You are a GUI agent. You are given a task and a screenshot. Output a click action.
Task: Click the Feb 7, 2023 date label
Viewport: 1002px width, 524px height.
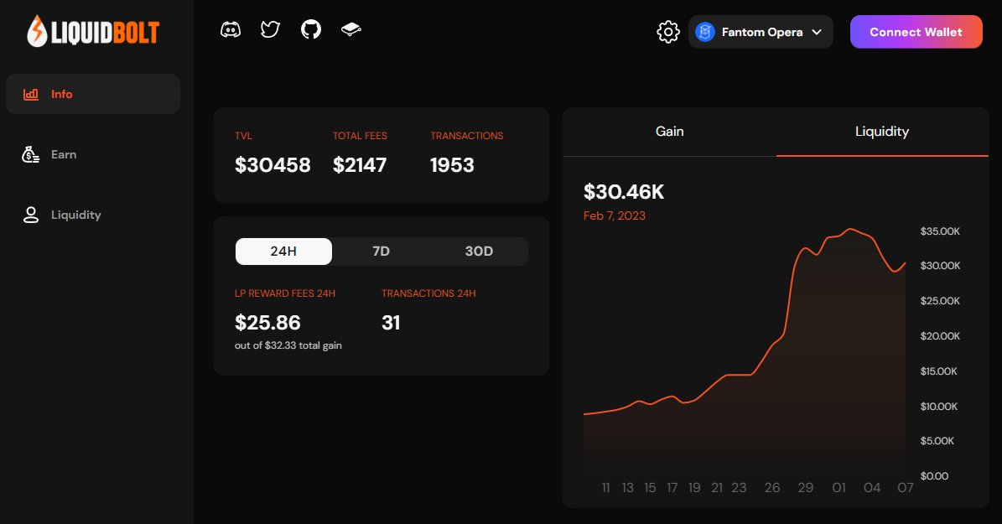coord(614,216)
